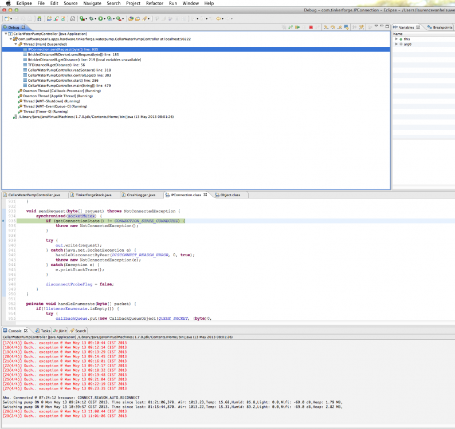The width and height of the screenshot is (455, 429).
Task: Switch to the Breakpoints tab
Action: (x=442, y=27)
